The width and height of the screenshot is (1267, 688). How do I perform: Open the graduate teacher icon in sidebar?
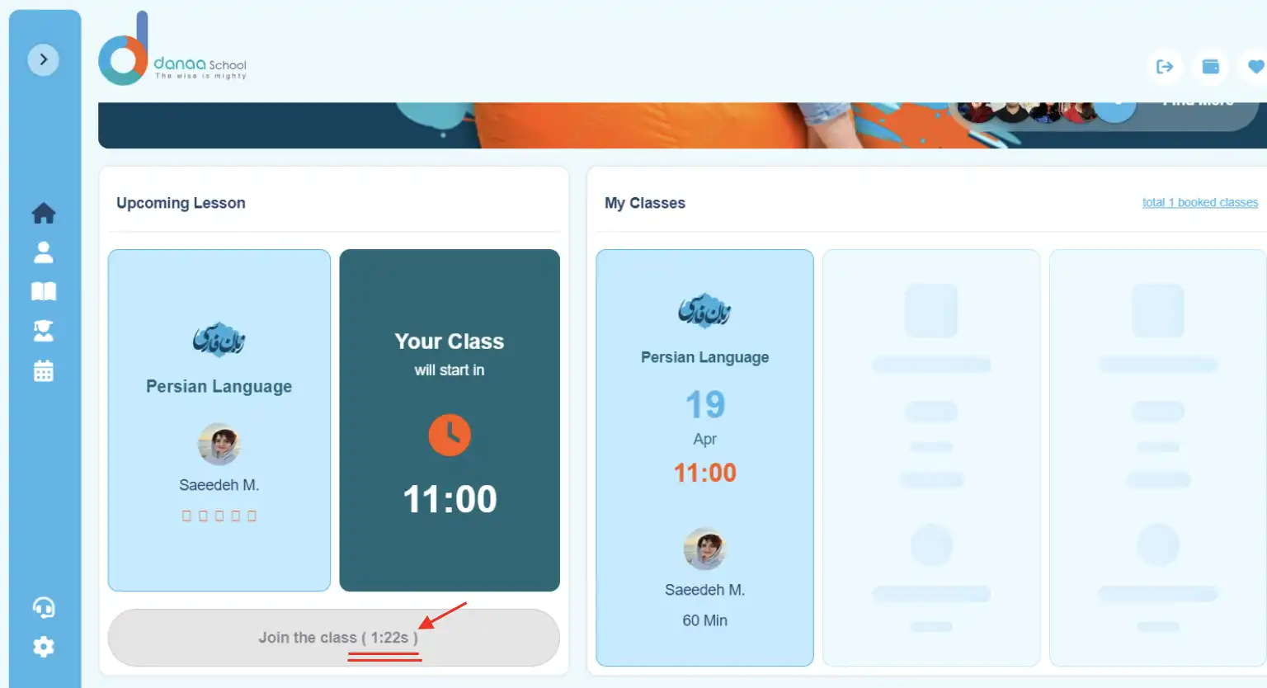[x=44, y=331]
